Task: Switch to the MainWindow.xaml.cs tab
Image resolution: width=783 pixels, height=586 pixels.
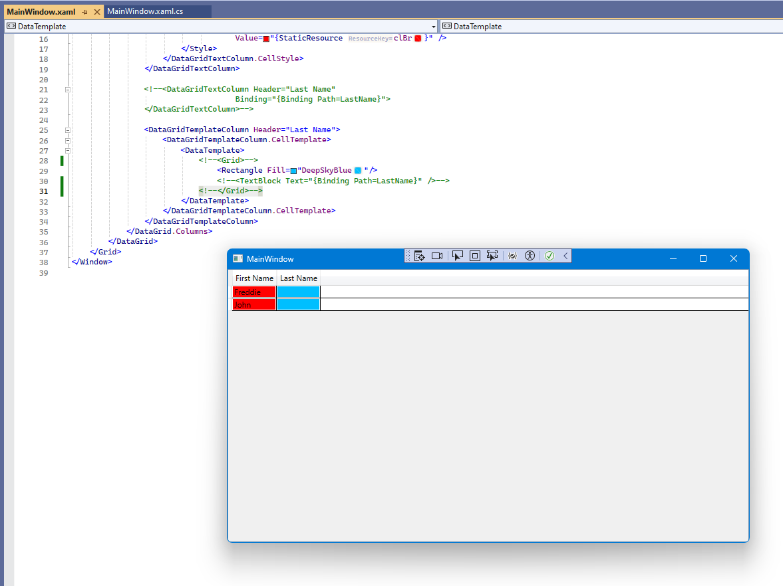Action: point(145,11)
